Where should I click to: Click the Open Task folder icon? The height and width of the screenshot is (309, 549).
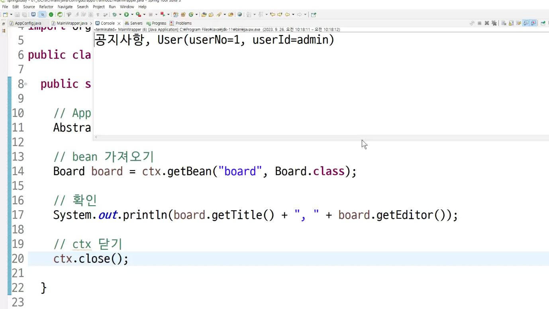(211, 15)
